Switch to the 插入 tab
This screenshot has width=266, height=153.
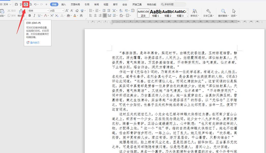(x=63, y=4)
